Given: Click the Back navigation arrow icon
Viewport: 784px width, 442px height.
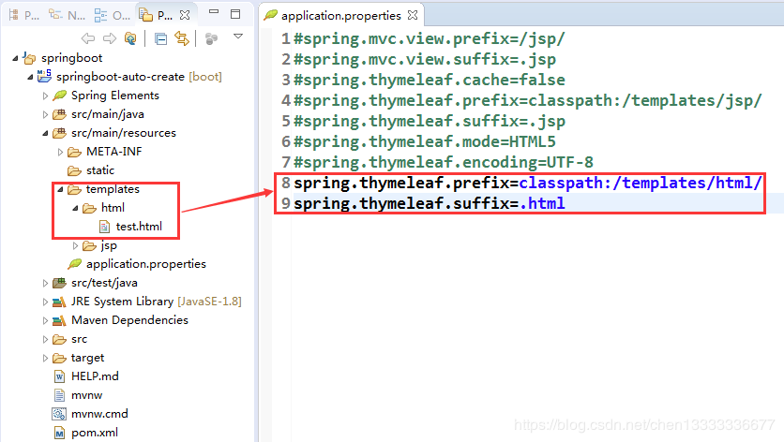Looking at the screenshot, I should tap(88, 38).
